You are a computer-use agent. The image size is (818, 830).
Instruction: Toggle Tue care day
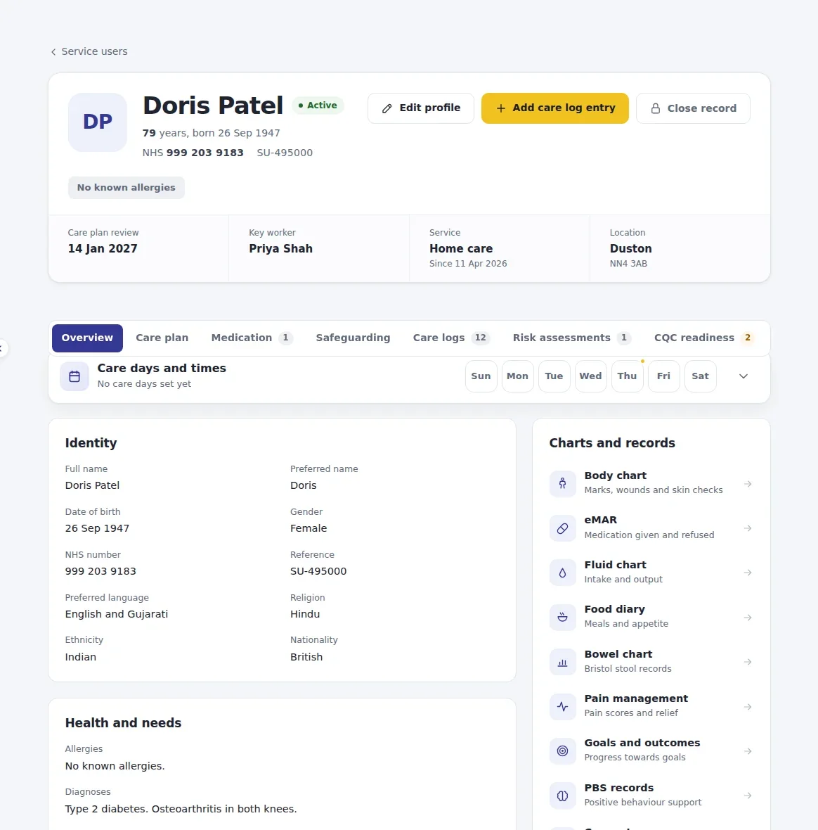554,376
